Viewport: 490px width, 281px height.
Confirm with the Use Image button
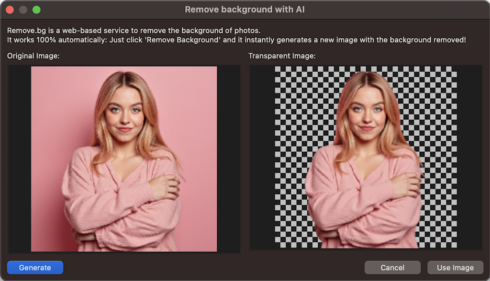tap(455, 268)
